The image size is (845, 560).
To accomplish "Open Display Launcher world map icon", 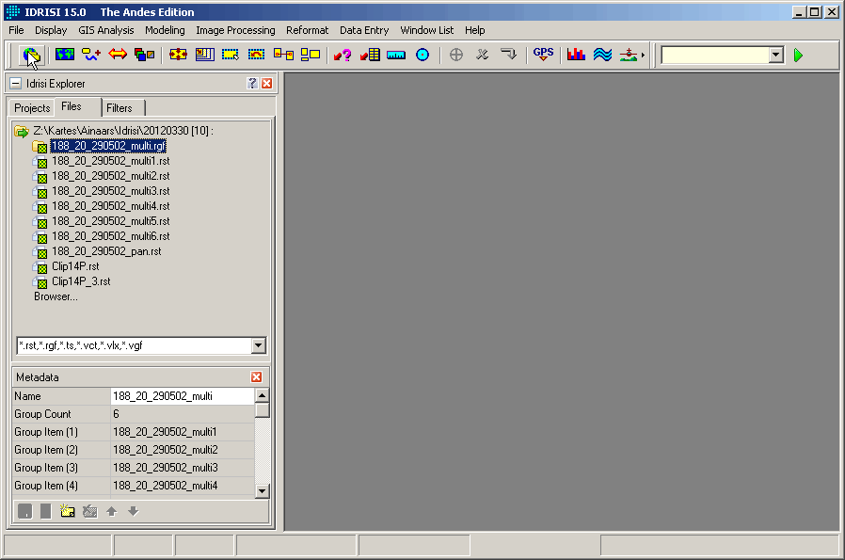I will (x=65, y=55).
